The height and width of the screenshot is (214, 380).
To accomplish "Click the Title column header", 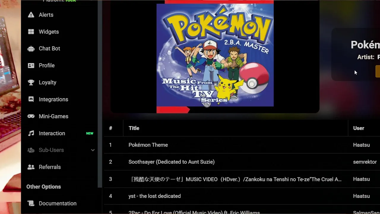I will click(134, 128).
